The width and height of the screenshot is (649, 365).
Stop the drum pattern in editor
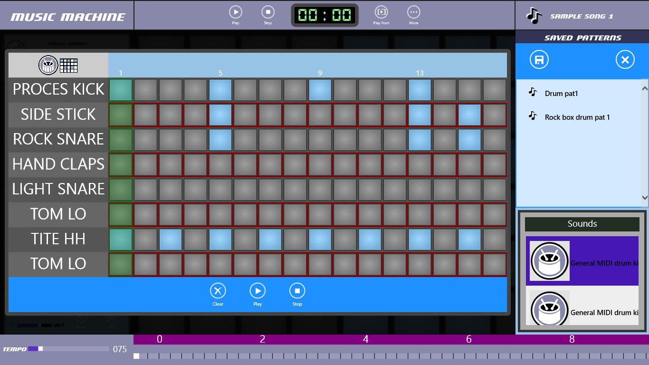pyautogui.click(x=297, y=291)
